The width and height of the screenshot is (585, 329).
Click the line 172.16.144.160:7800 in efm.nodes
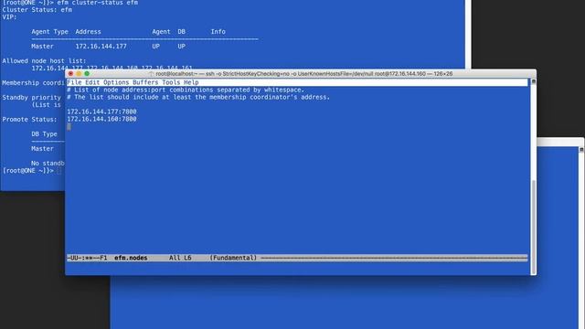click(101, 119)
